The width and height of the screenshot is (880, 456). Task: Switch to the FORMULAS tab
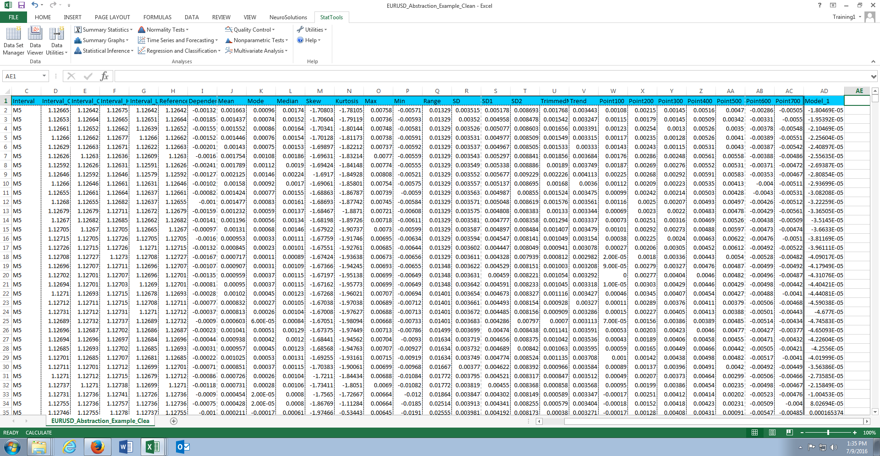coord(157,17)
